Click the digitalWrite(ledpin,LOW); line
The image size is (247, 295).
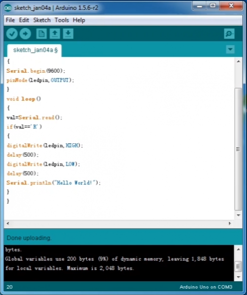pyautogui.click(x=43, y=164)
